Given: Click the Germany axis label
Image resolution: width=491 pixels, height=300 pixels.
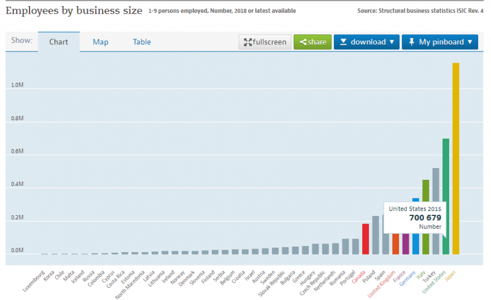Looking at the screenshot, I should (409, 278).
